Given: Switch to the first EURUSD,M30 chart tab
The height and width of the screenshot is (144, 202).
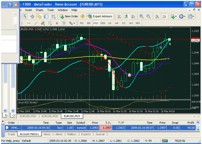Looking at the screenshot, I should tap(28, 116).
